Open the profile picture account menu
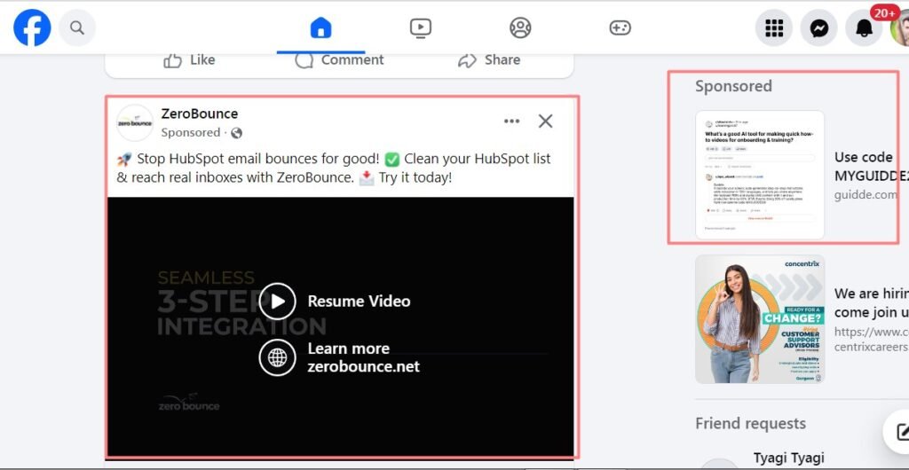909x470 pixels. 900,28
